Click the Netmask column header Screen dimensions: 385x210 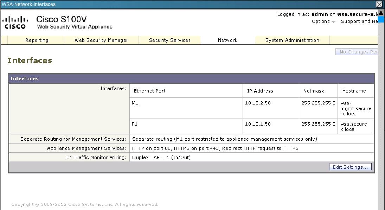pos(314,91)
